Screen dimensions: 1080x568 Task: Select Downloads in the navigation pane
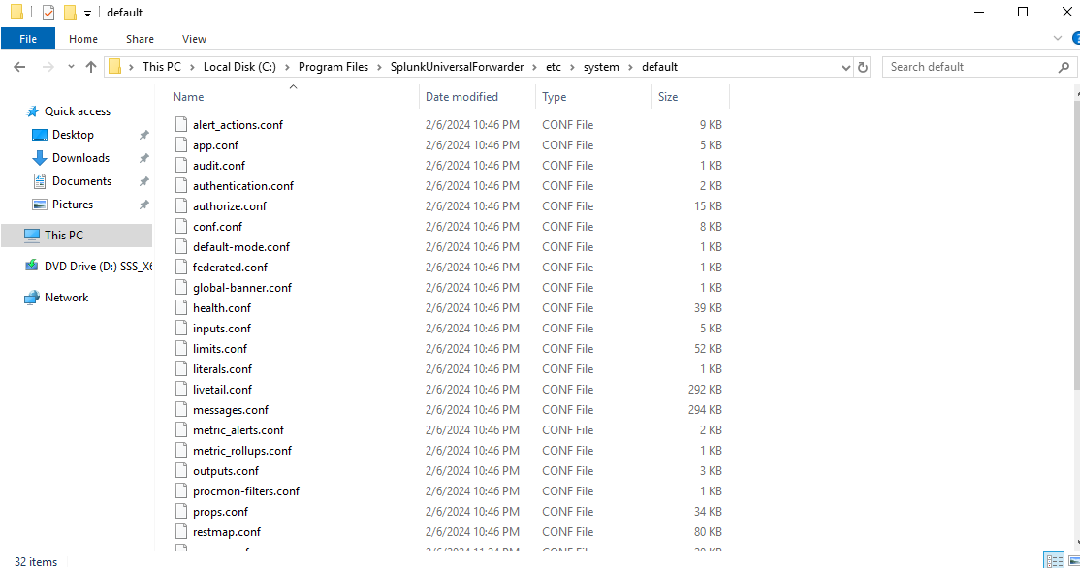click(80, 158)
